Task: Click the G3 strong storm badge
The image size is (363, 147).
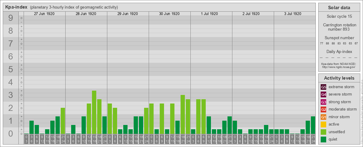Action: [323, 102]
